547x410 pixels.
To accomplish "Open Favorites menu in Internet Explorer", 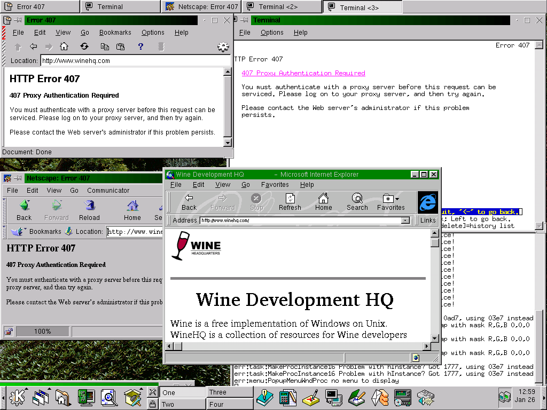I will pos(275,184).
